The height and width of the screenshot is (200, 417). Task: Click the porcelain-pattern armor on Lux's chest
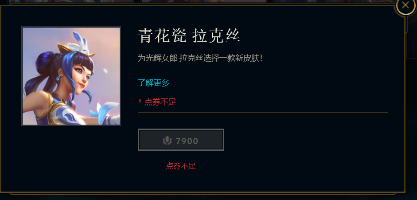[x=66, y=113]
